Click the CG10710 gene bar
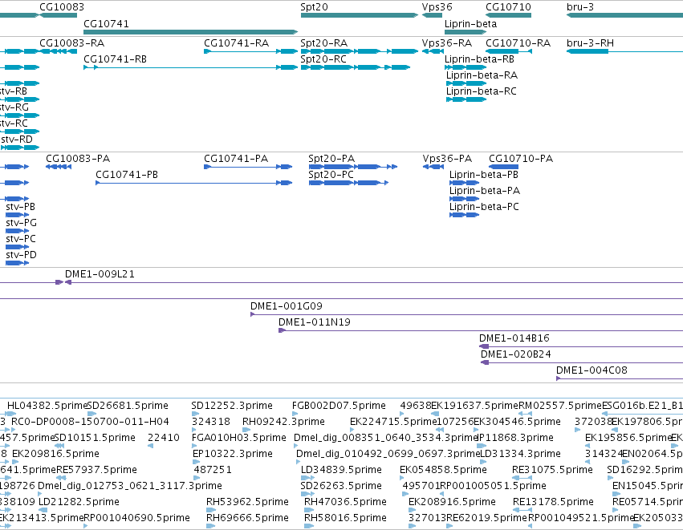Image resolution: width=683 pixels, height=530 pixels. 508,15
